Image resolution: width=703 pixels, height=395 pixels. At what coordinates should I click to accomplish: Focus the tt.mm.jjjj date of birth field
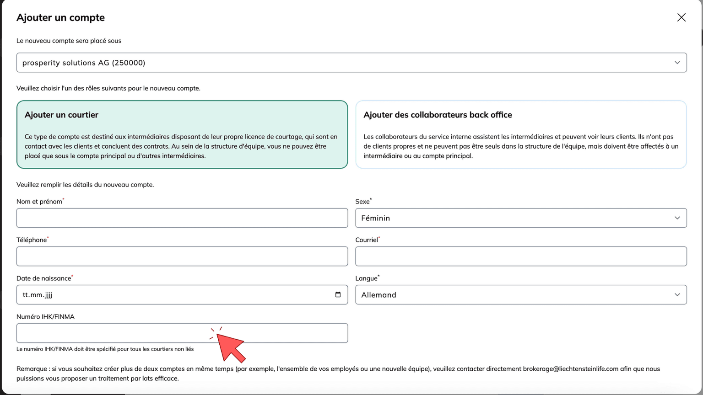coord(174,295)
